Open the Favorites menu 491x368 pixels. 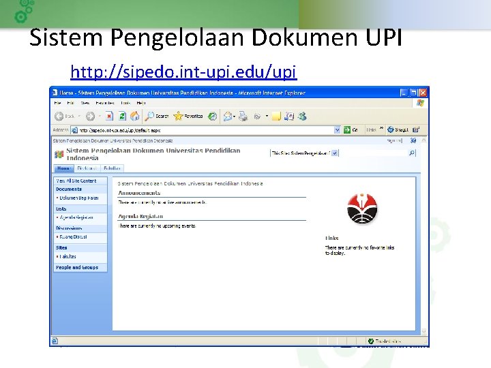[x=105, y=103]
